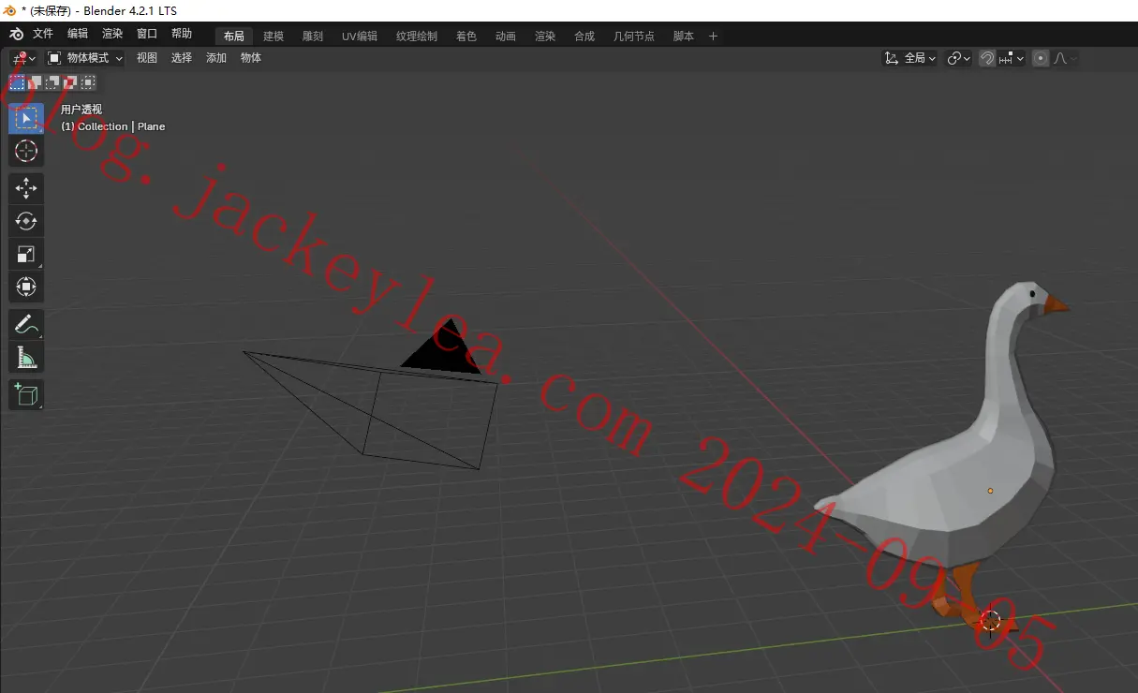Click the goose model in the viewport
The image size is (1138, 693).
[965, 468]
